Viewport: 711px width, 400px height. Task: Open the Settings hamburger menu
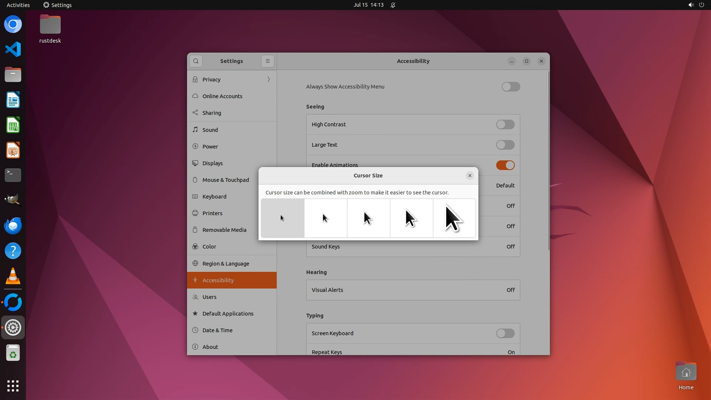[x=267, y=61]
